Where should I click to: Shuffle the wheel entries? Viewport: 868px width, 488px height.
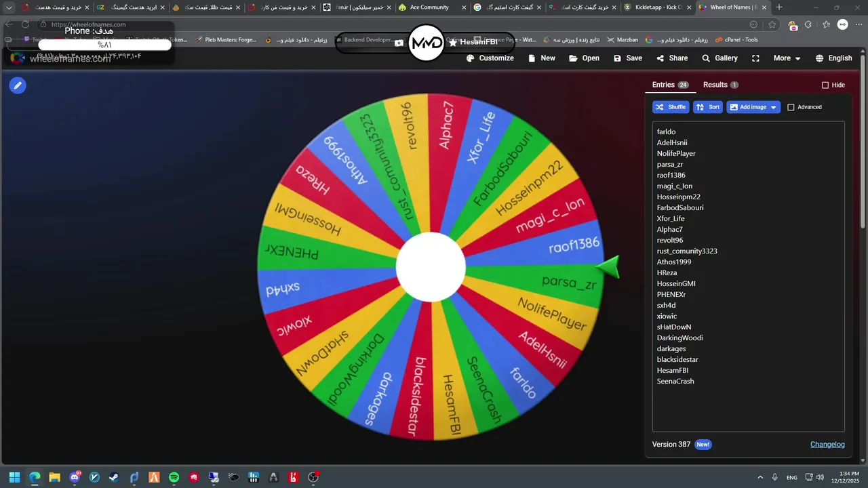(671, 107)
